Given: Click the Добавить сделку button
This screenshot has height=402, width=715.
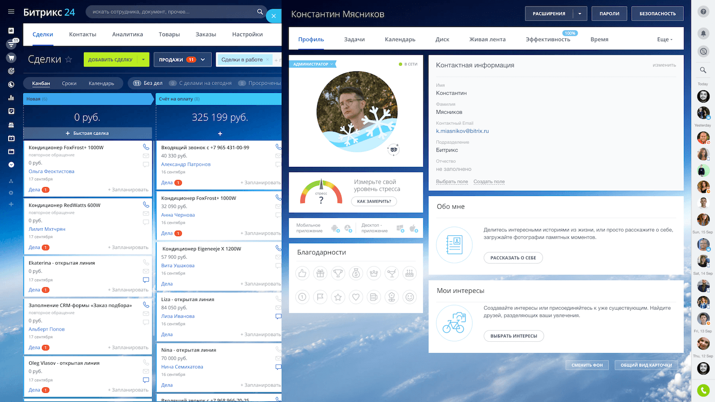Looking at the screenshot, I should pyautogui.click(x=111, y=60).
